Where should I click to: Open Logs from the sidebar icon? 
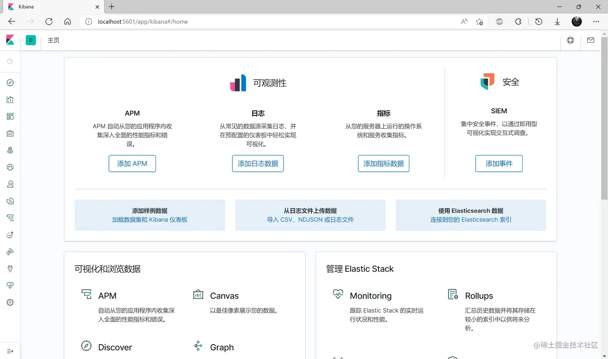(10, 201)
